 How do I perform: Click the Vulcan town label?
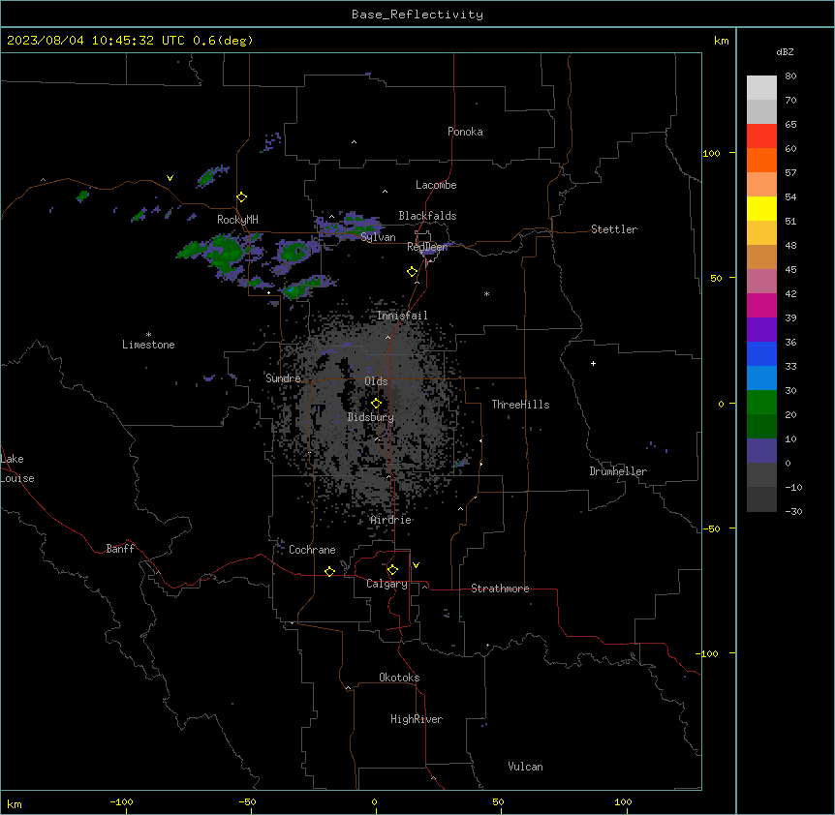pos(525,767)
